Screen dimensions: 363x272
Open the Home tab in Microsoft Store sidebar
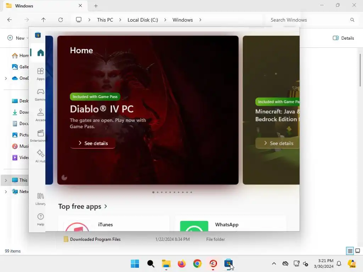coord(40,53)
